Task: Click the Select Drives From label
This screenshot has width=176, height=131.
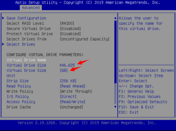Action: point(26,39)
